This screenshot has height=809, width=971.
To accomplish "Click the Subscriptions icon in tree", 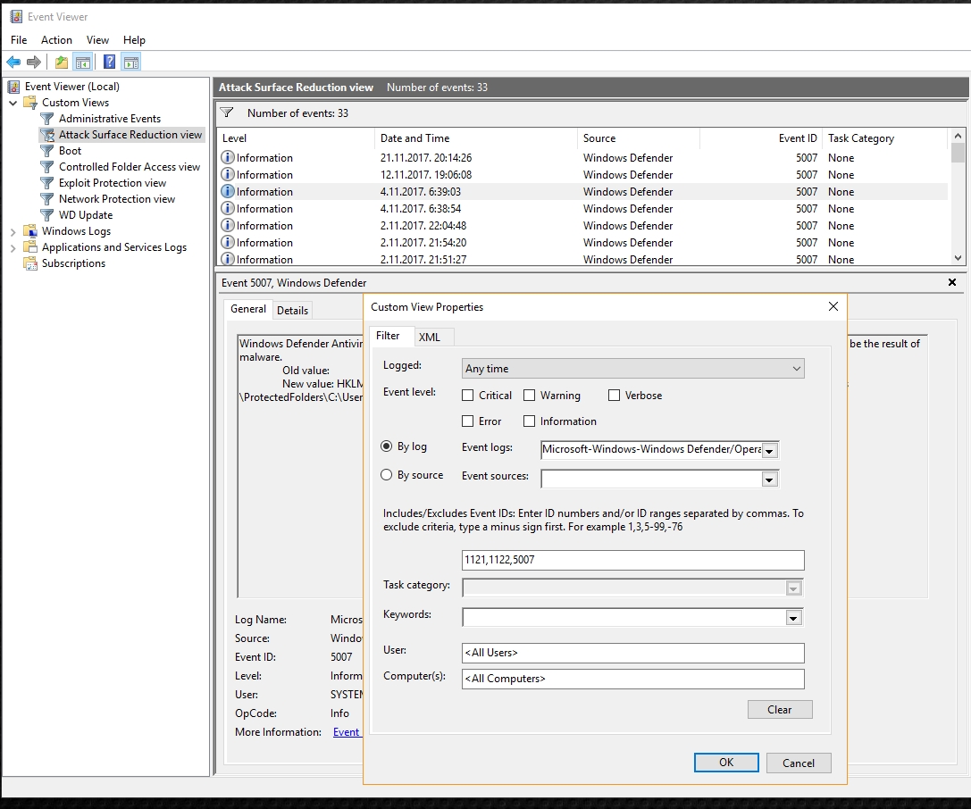I will tap(30, 263).
